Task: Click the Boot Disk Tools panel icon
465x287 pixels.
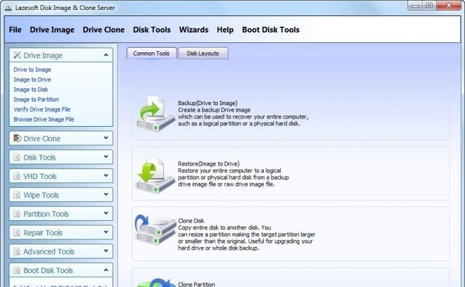Action: [17, 270]
